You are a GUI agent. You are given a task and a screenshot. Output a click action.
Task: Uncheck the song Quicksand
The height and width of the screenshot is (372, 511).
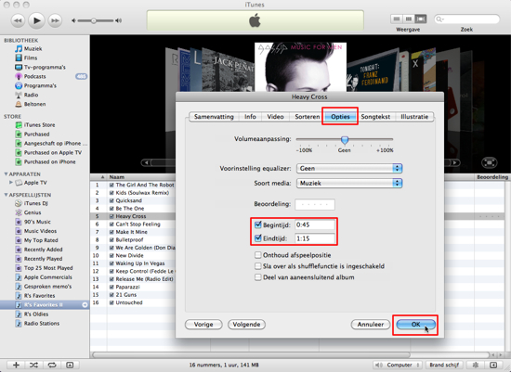click(x=111, y=200)
